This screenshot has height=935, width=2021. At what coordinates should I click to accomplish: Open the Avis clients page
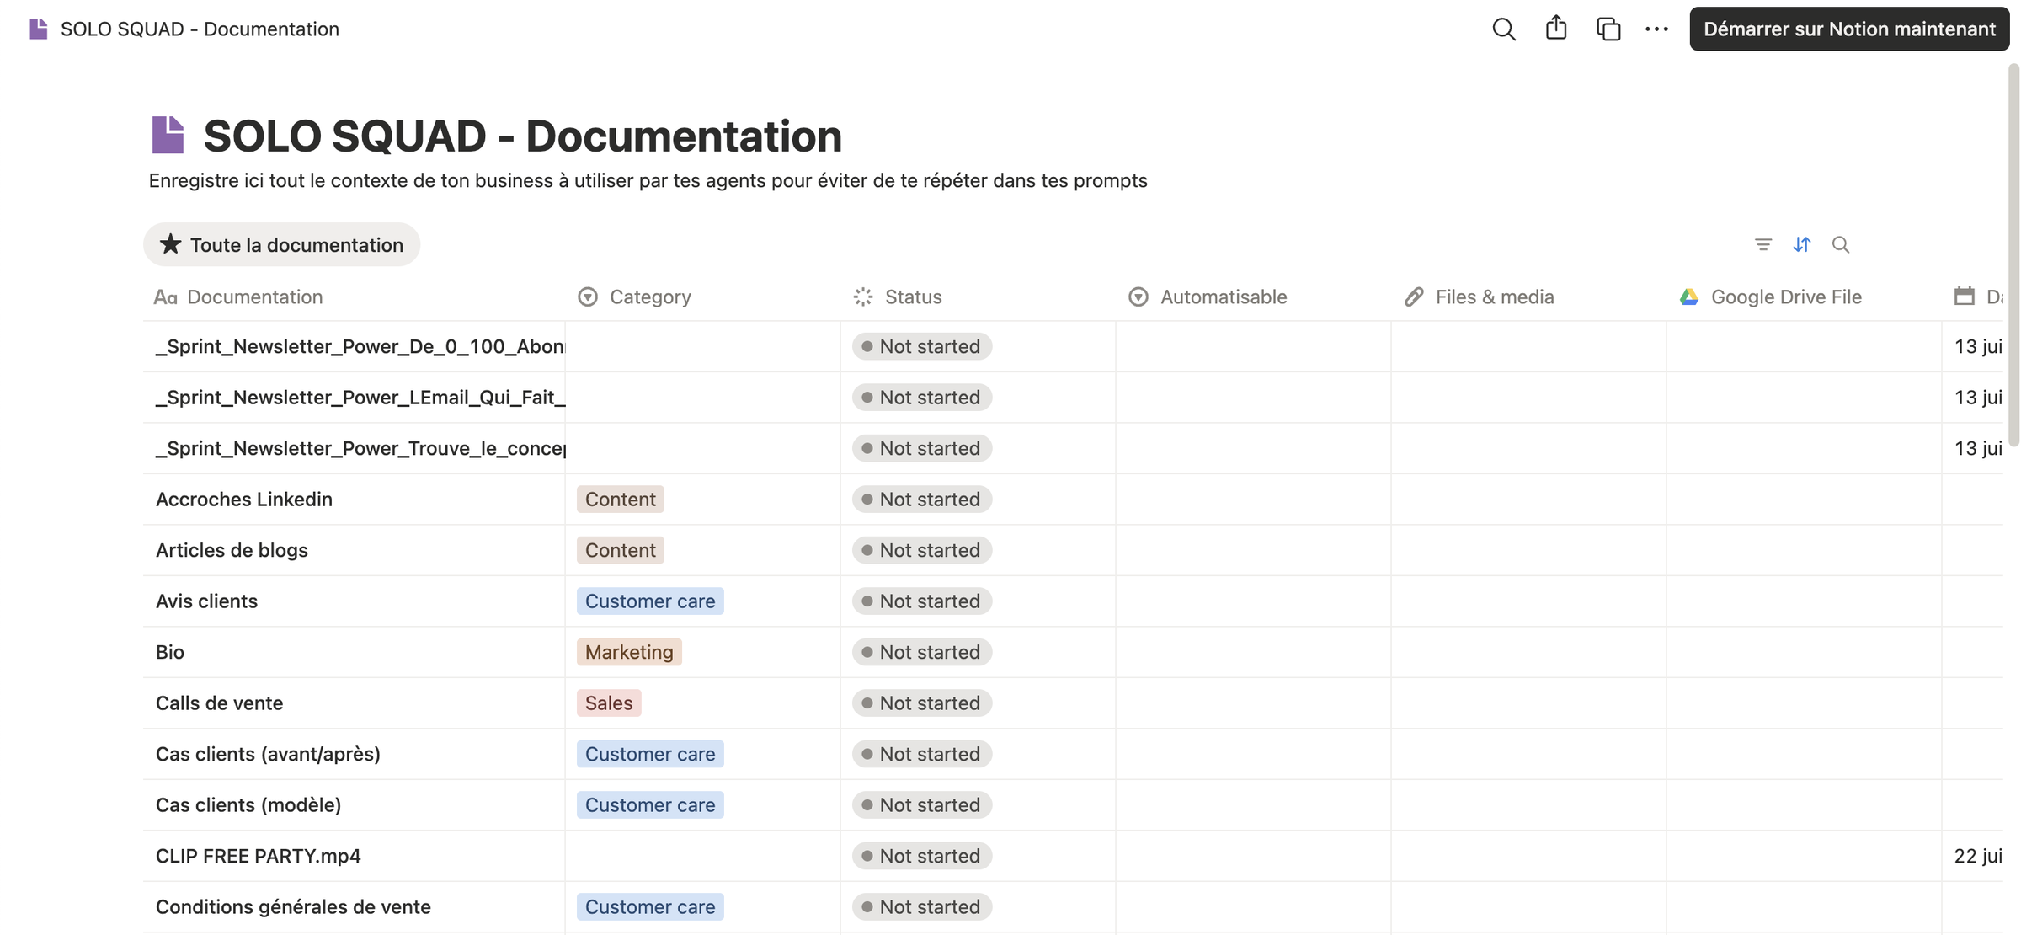[x=206, y=601]
